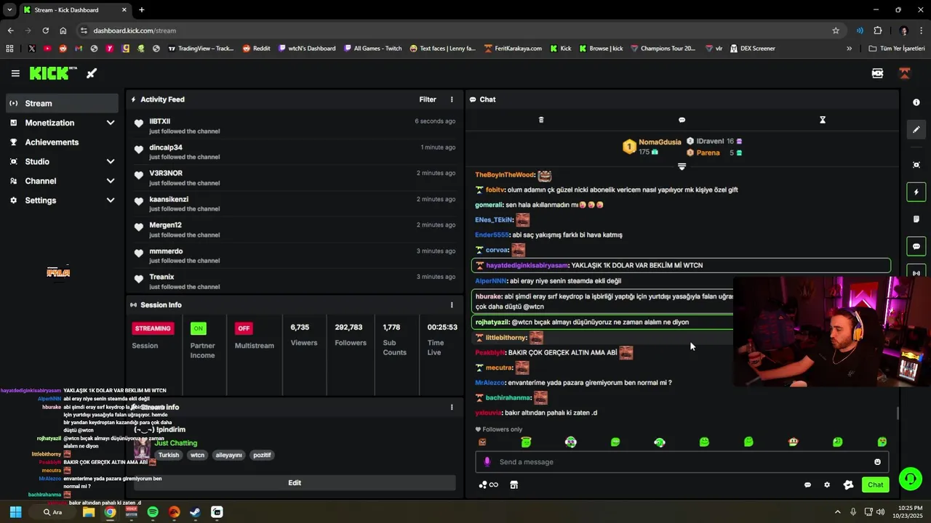Click the green Chat send button

coord(875,485)
